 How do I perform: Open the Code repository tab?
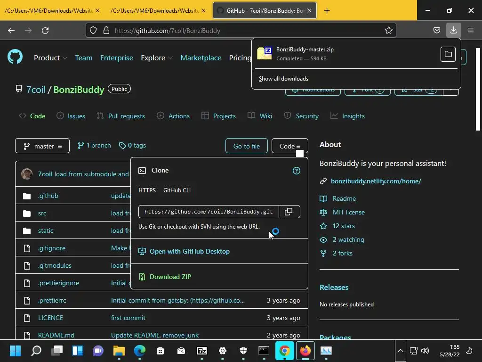pyautogui.click(x=32, y=116)
